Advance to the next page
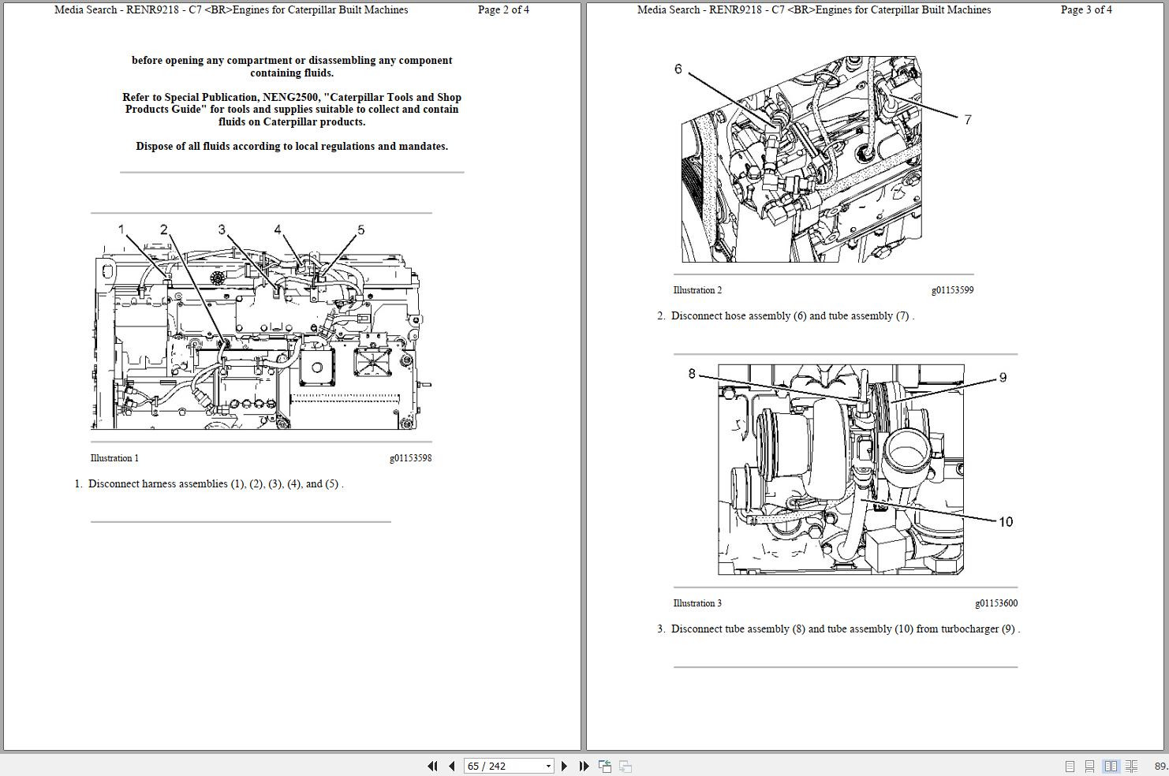The width and height of the screenshot is (1169, 776). tap(565, 766)
